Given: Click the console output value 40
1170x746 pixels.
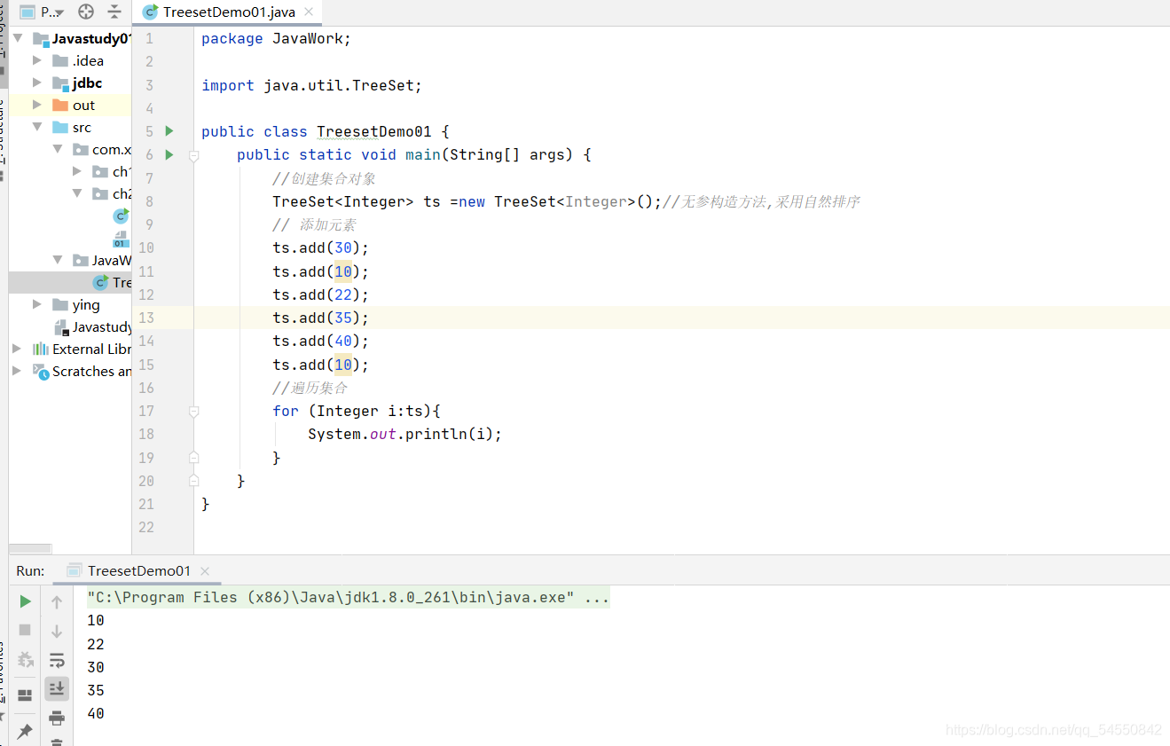Looking at the screenshot, I should click(96, 713).
